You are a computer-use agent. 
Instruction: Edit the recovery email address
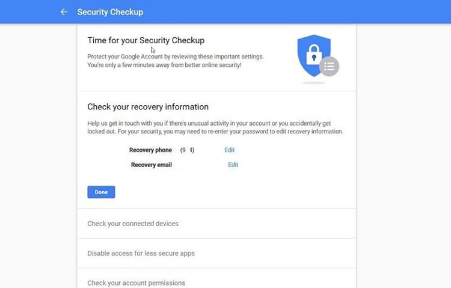(x=233, y=165)
